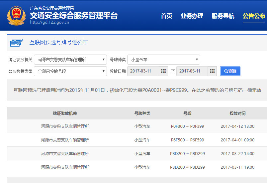267x183 pixels.
Task: Click end date field 2017-05-11
Action: (192, 71)
